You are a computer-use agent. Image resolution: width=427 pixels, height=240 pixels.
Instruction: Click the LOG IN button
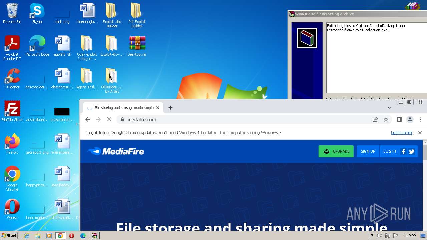390,151
